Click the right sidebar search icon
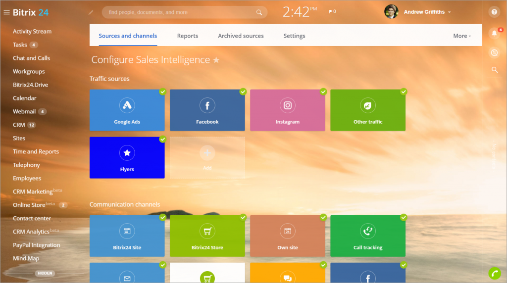 point(495,70)
